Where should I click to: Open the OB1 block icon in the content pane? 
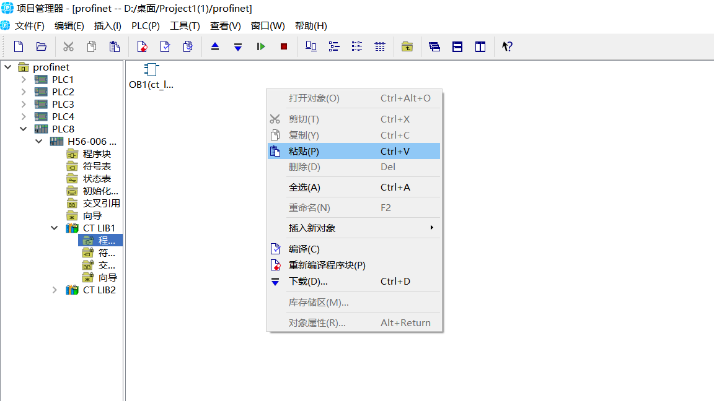[151, 69]
